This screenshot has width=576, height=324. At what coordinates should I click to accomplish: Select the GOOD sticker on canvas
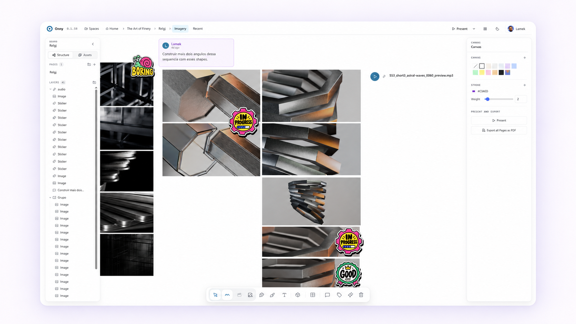pyautogui.click(x=348, y=274)
